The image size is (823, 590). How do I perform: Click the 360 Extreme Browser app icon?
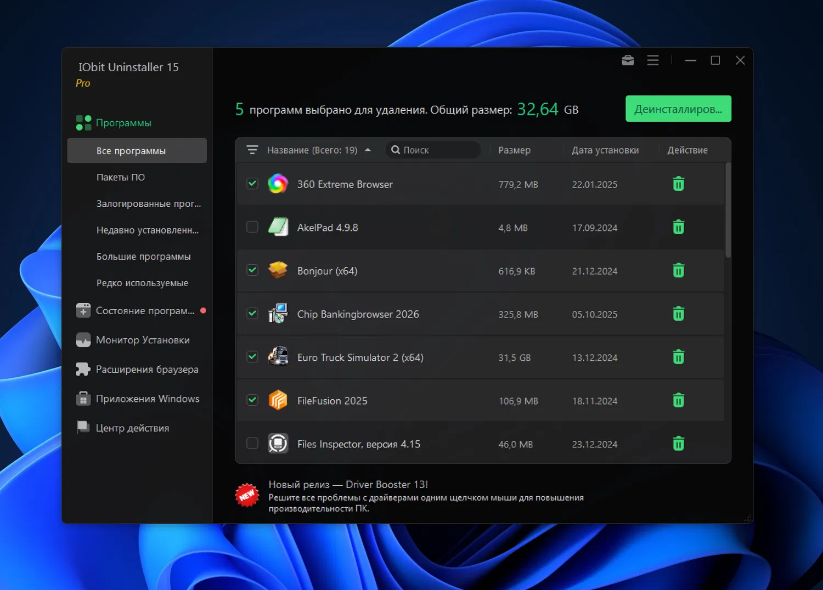(x=278, y=184)
